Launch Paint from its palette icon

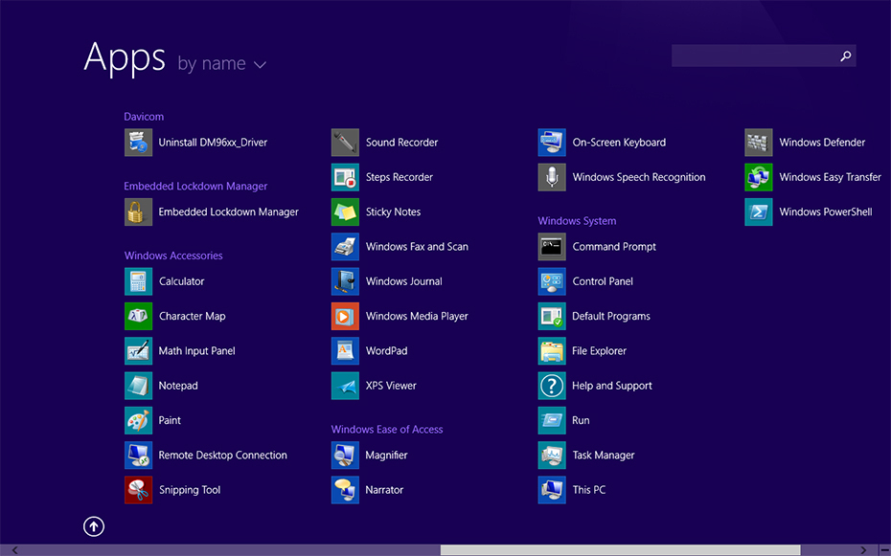138,420
